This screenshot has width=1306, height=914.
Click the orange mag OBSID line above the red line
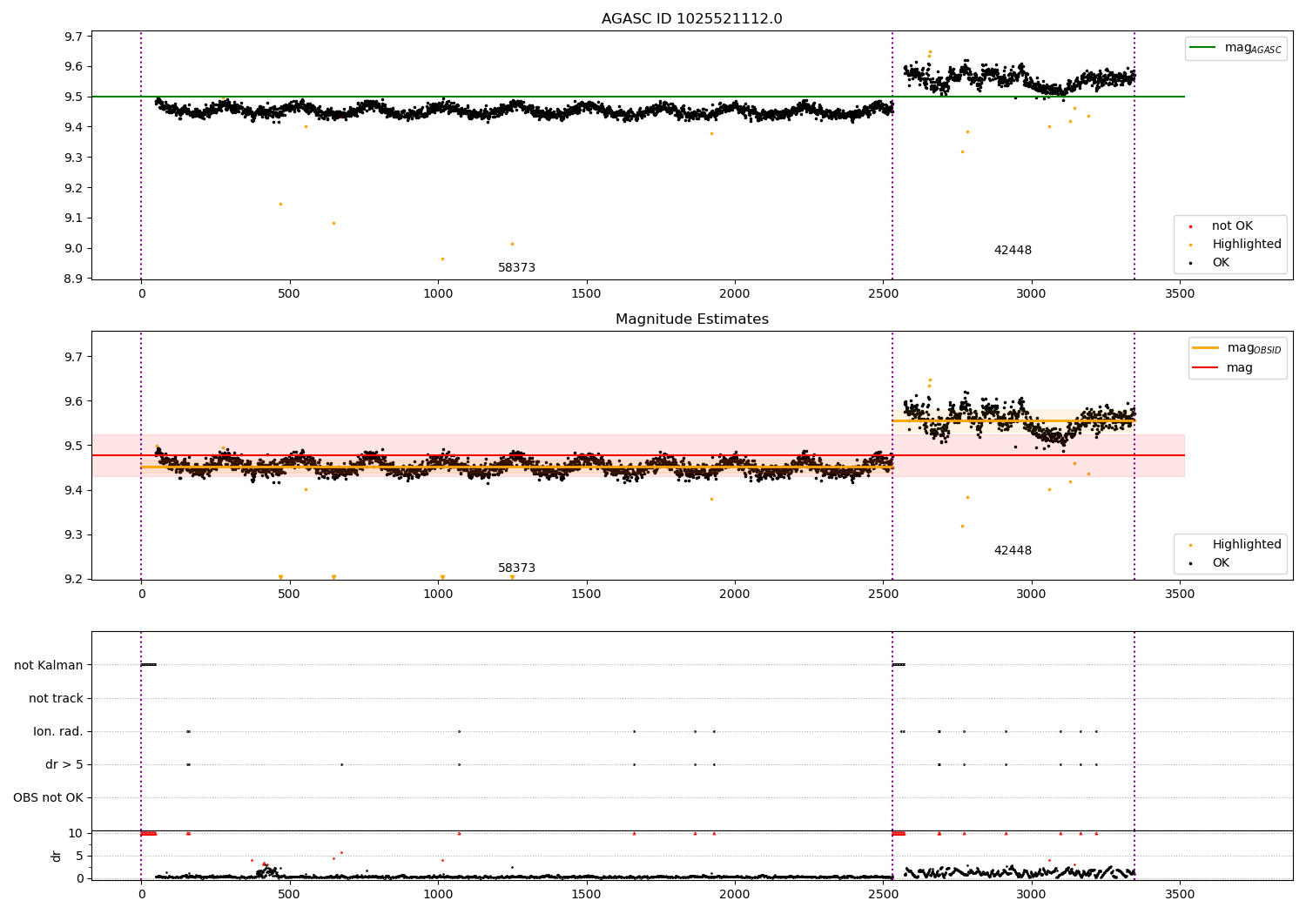point(1013,421)
